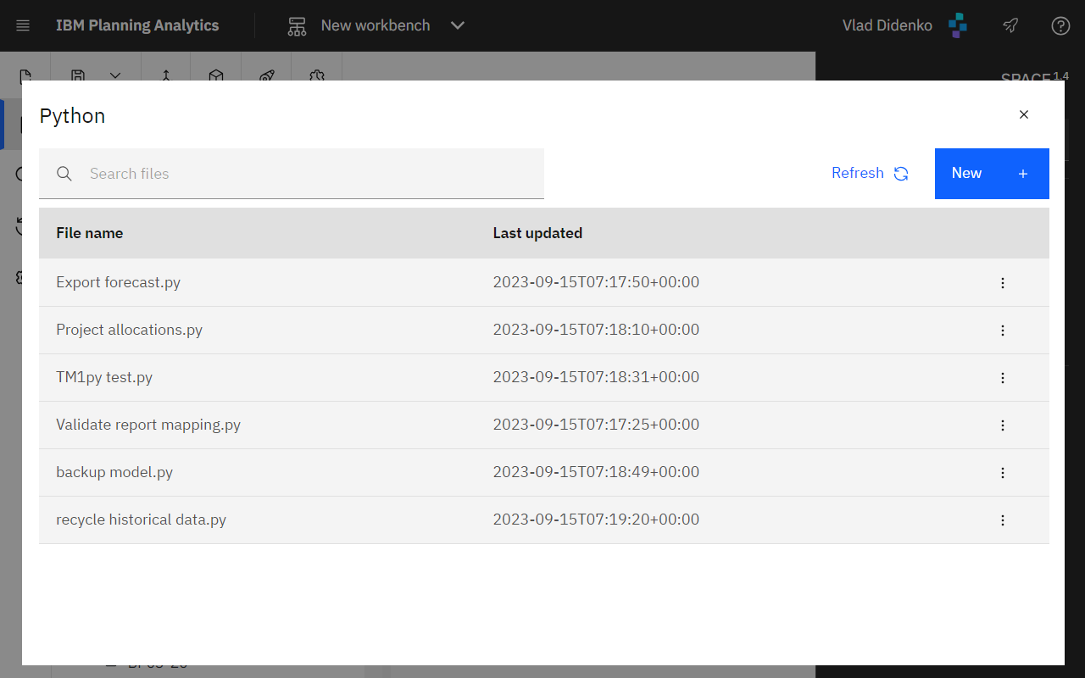Open overflow menu for Export forecast.py

pyautogui.click(x=1003, y=283)
